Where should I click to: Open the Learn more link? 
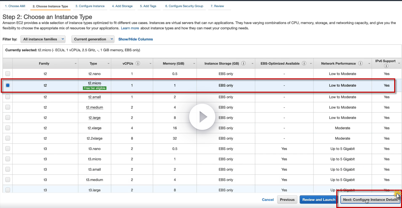tap(130, 28)
